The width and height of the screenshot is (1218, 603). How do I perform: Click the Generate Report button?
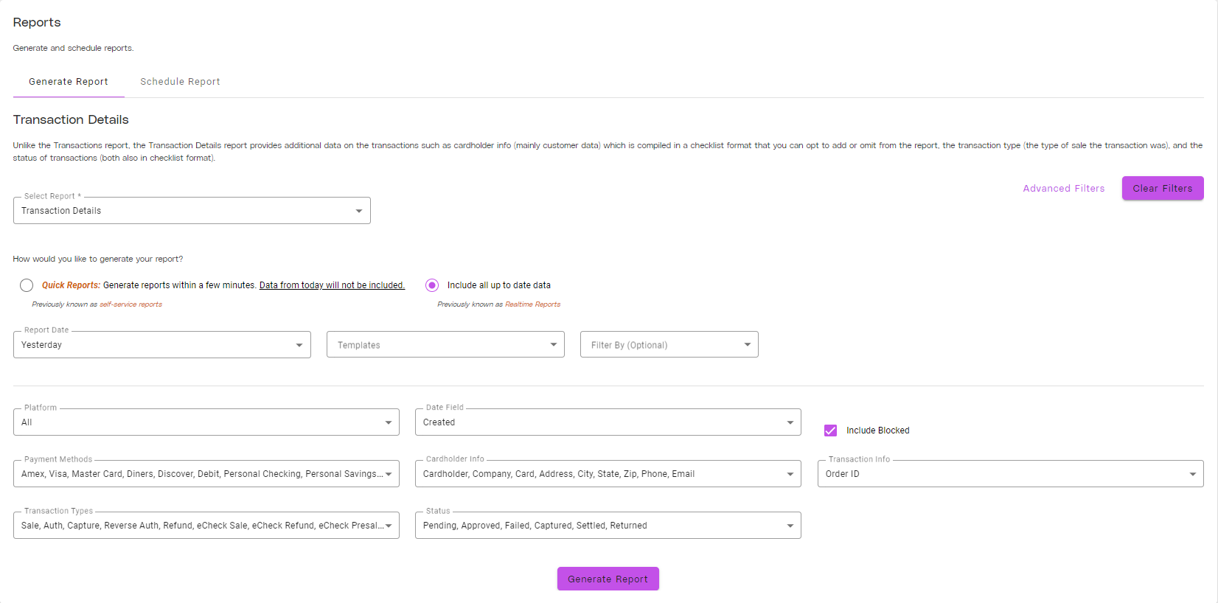click(608, 579)
